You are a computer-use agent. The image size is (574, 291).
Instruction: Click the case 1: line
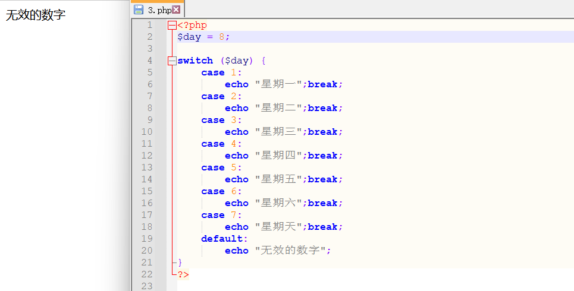point(221,72)
